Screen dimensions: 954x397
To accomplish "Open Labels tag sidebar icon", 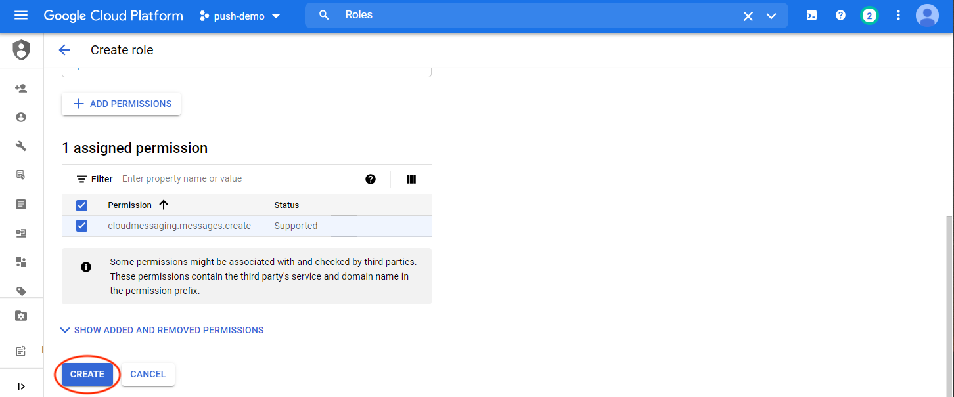I will click(21, 291).
